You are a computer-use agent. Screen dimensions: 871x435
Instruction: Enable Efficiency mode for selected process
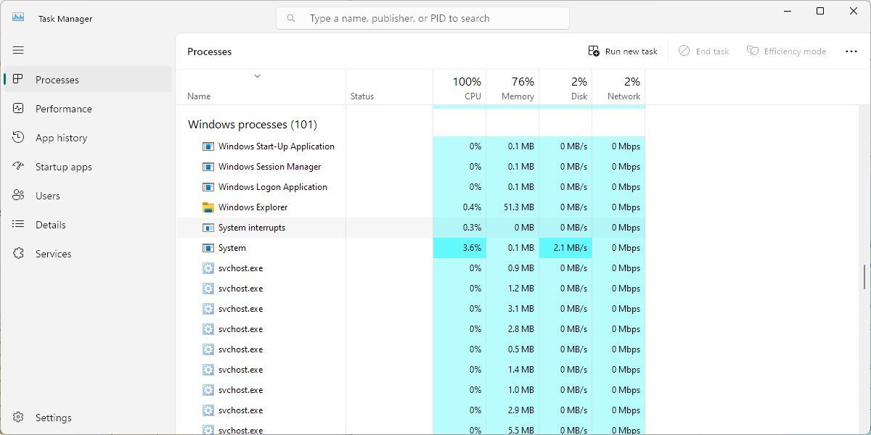tap(787, 51)
